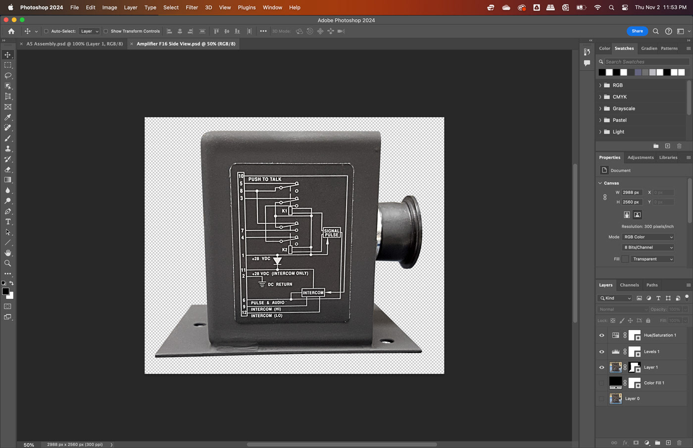Click the delete layer trash icon
This screenshot has height=448, width=693.
coord(679,443)
